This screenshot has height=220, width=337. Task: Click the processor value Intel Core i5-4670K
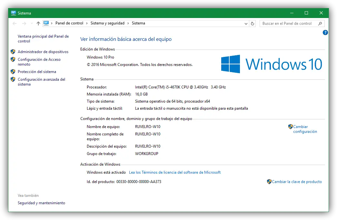tap(180, 87)
